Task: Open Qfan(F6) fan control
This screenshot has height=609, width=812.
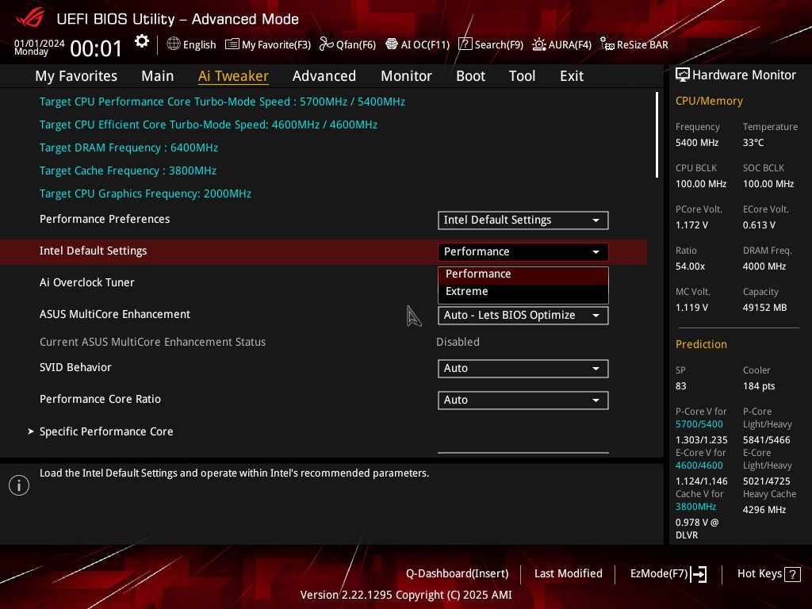Action: (347, 44)
